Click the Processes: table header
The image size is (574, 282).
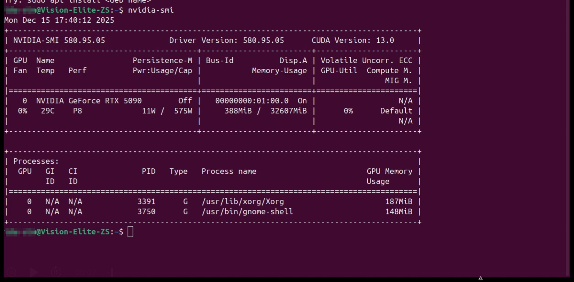tap(36, 161)
